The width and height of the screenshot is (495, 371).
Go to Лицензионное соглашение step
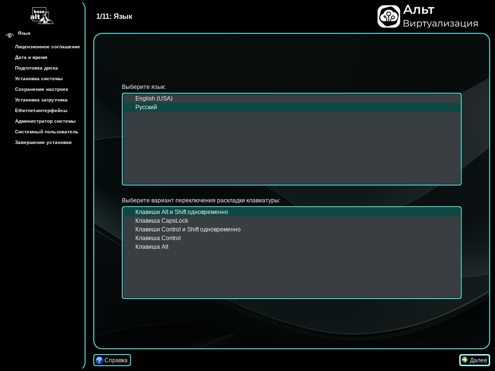pyautogui.click(x=47, y=47)
